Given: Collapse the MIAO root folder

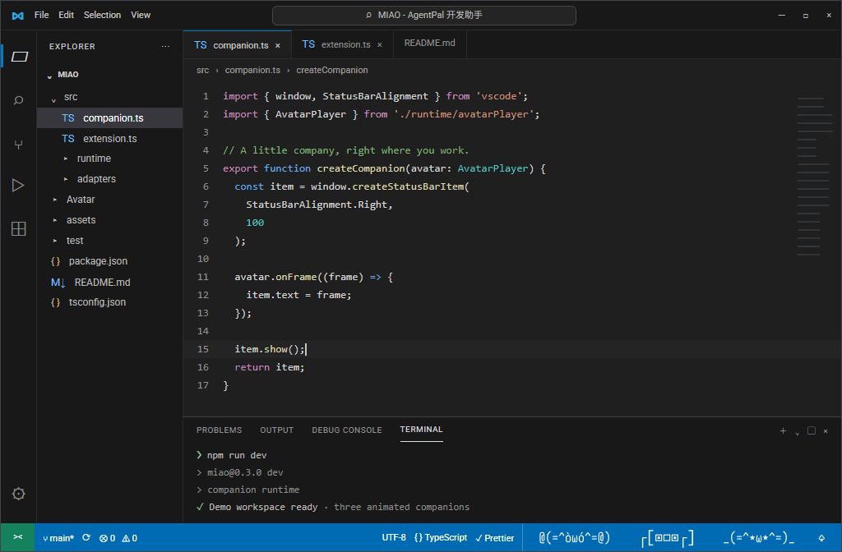Looking at the screenshot, I should pyautogui.click(x=49, y=76).
